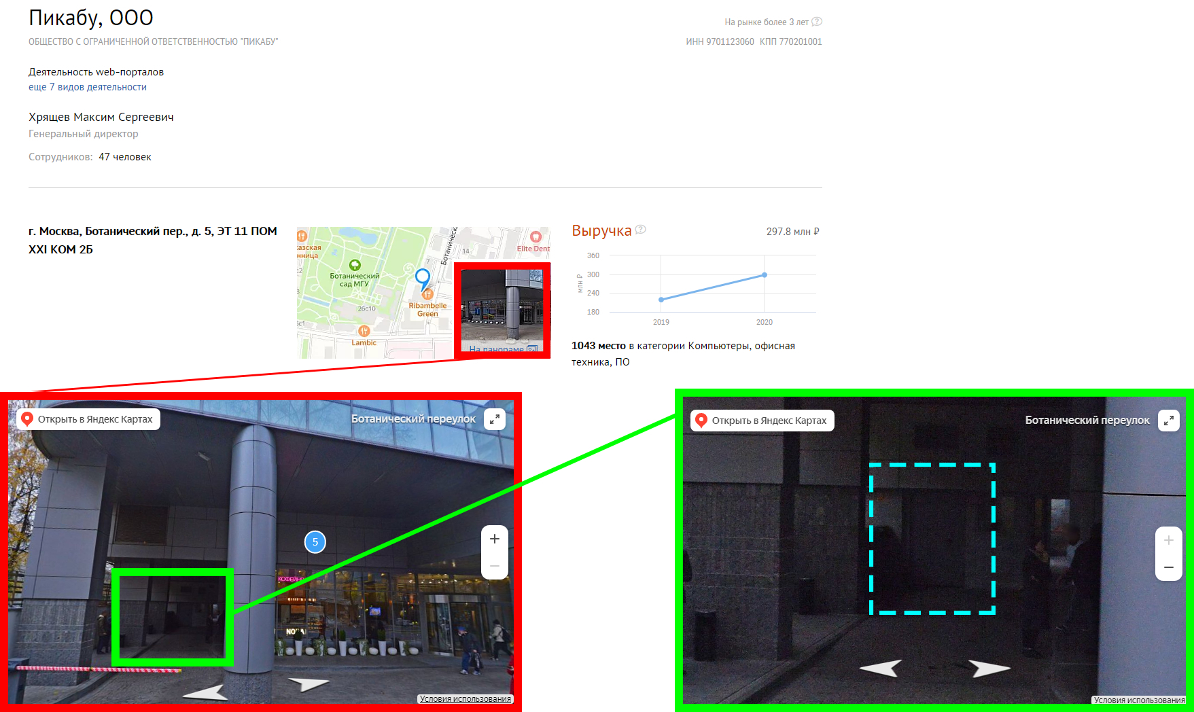Open dark panorama in Яндекс Картах

(x=762, y=421)
